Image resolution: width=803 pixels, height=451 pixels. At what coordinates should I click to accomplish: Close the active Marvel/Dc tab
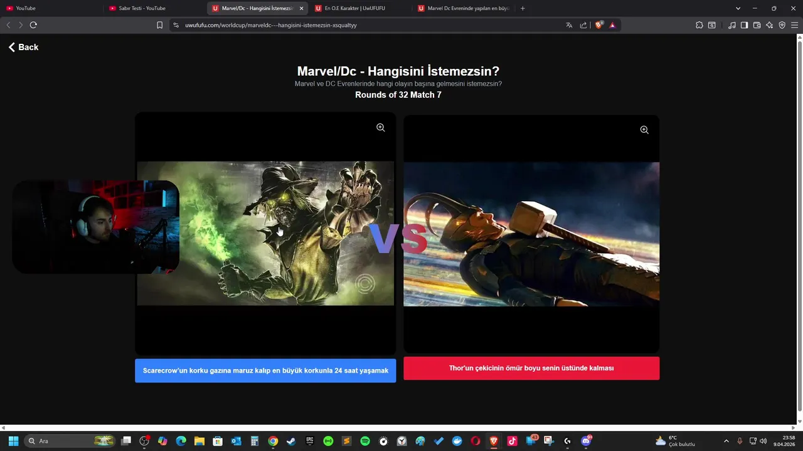click(x=302, y=8)
